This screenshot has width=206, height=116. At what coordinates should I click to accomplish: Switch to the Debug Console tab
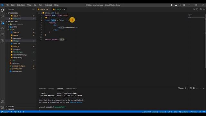tap(72, 88)
